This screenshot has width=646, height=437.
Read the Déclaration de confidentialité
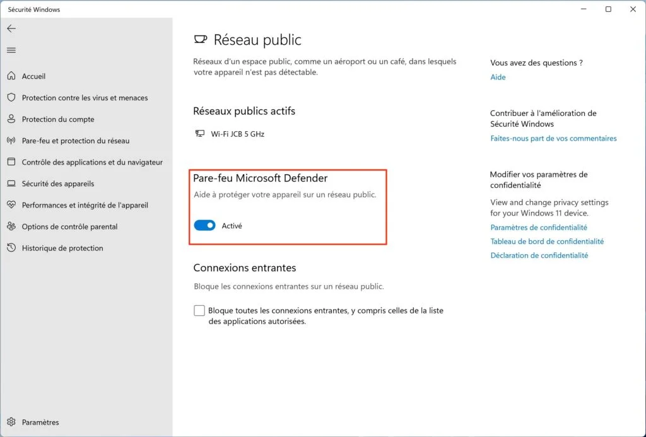pyautogui.click(x=539, y=255)
